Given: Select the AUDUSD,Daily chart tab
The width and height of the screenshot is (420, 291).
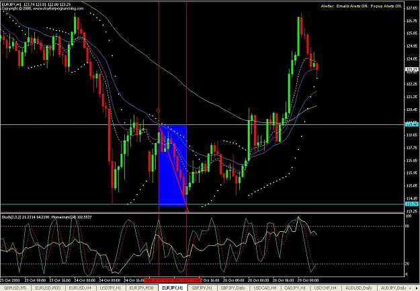Looking at the screenshot, I should click(359, 288).
